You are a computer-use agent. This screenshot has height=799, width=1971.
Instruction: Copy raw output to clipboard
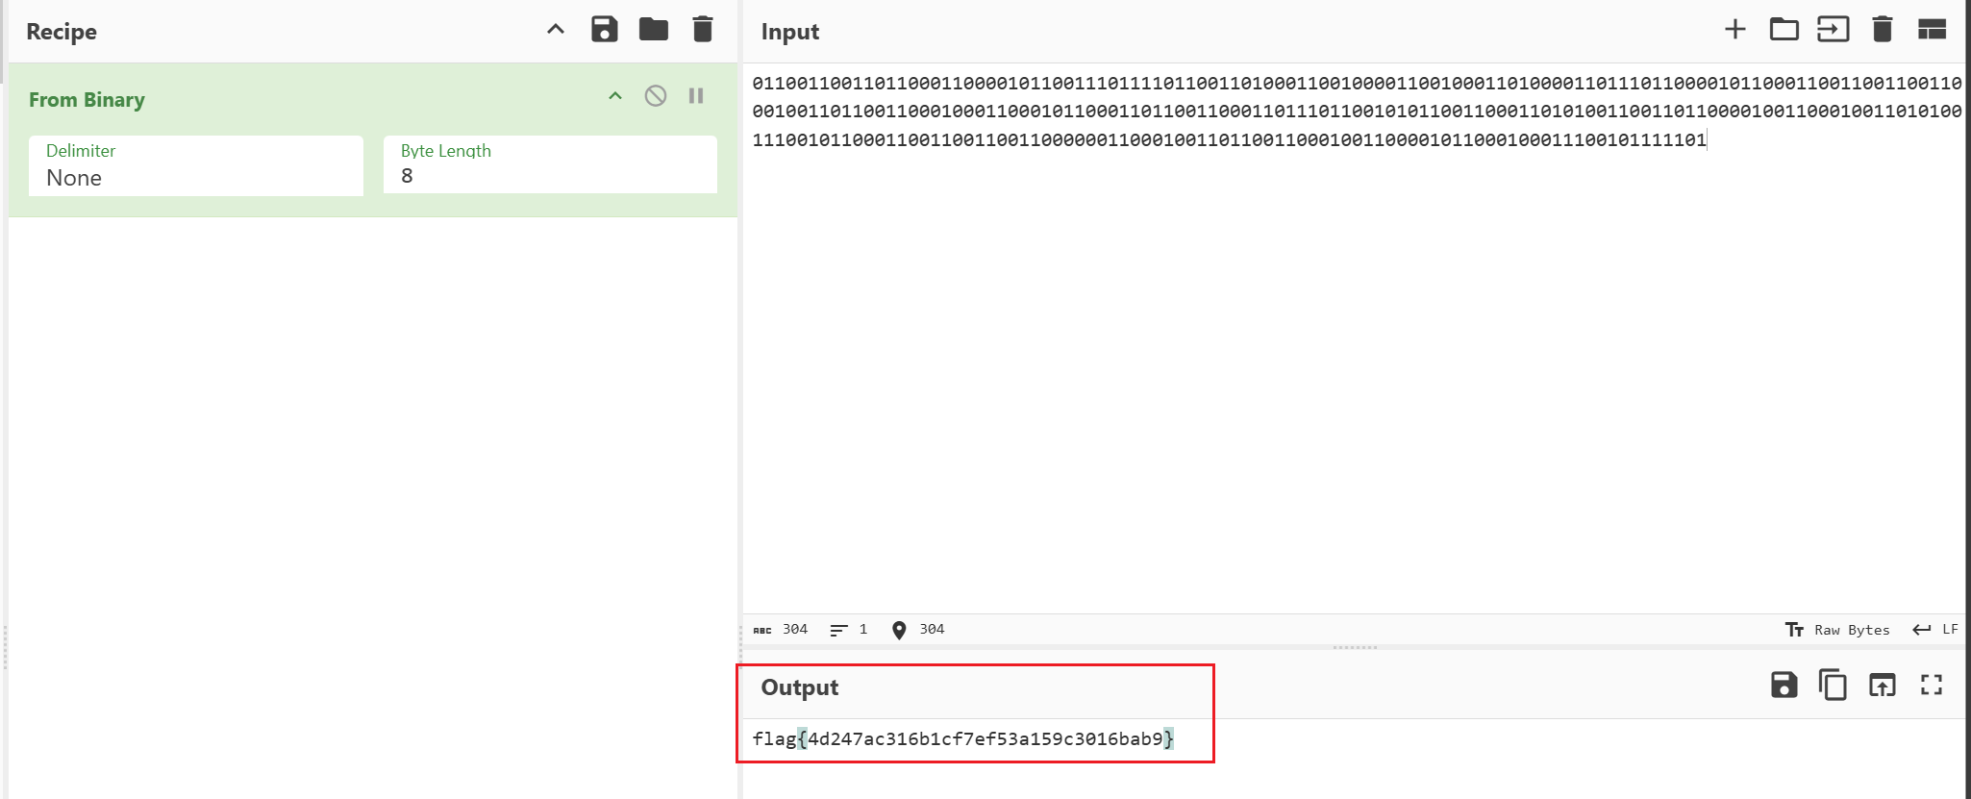click(x=1833, y=685)
